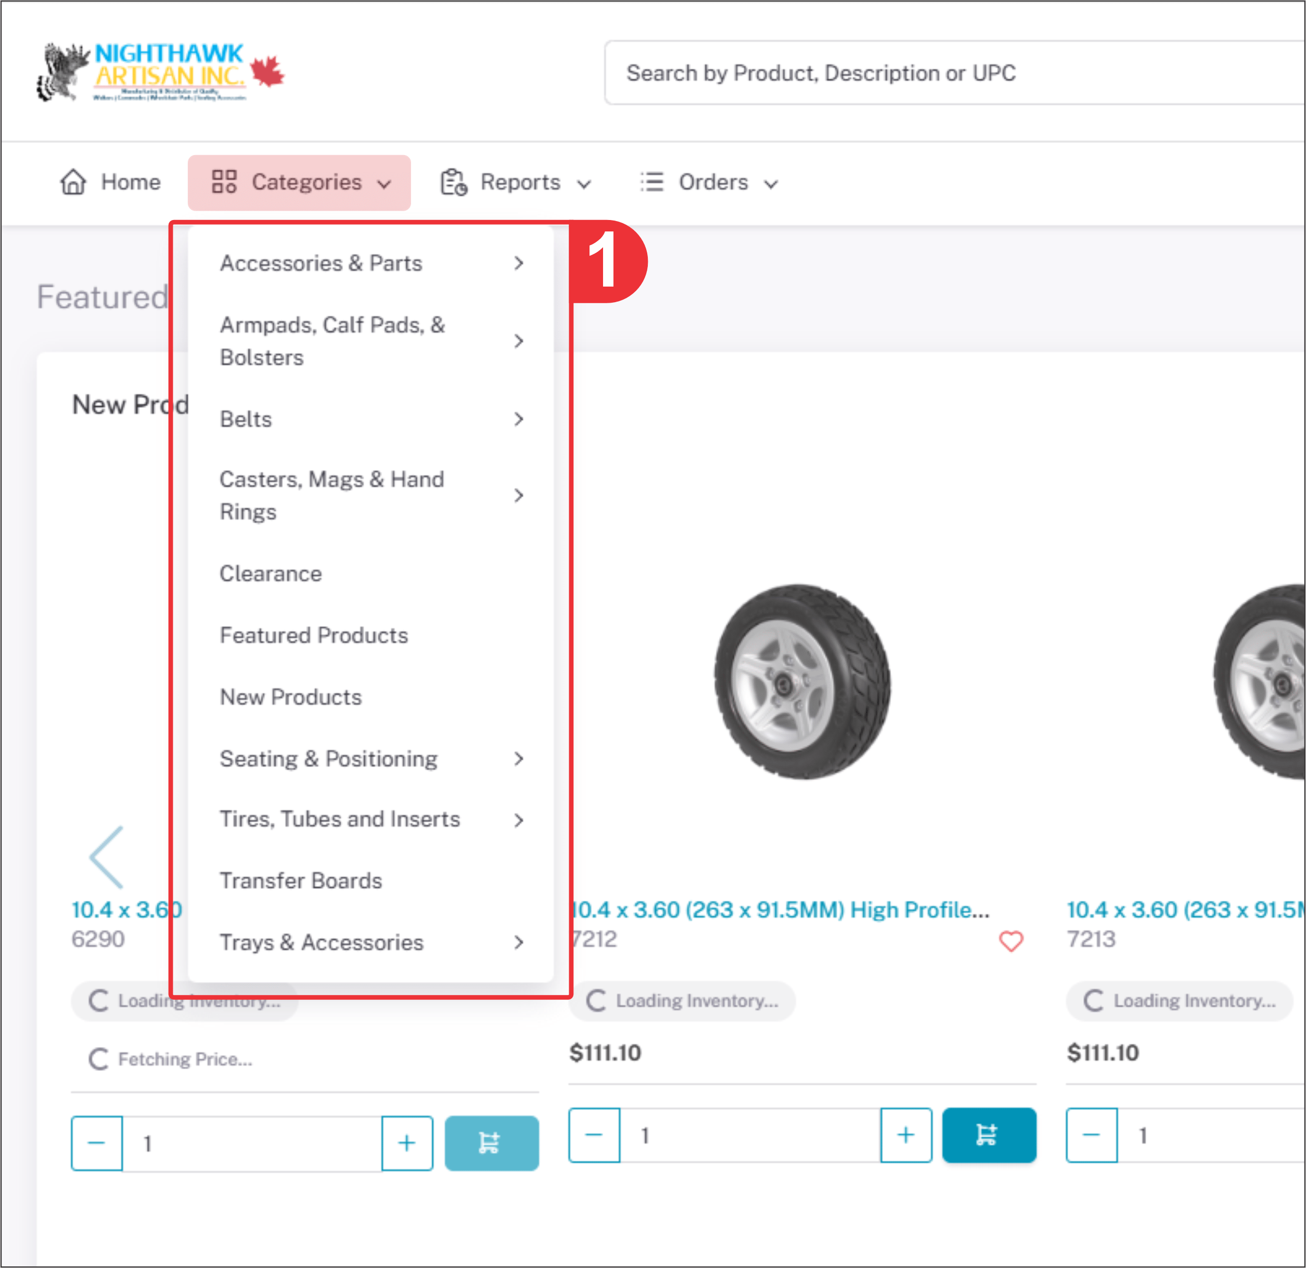This screenshot has height=1268, width=1306.
Task: Choose Transfer Boards from the category list
Action: click(301, 881)
